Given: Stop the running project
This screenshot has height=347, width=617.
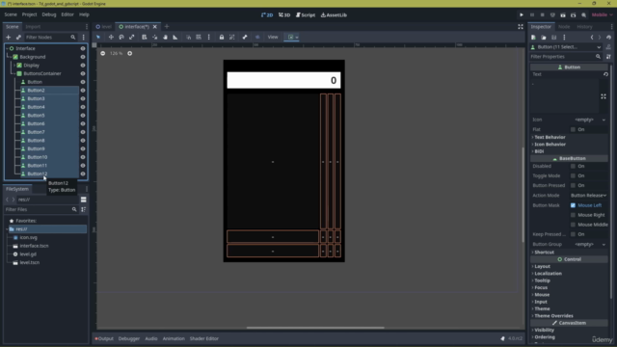Looking at the screenshot, I should pyautogui.click(x=542, y=15).
